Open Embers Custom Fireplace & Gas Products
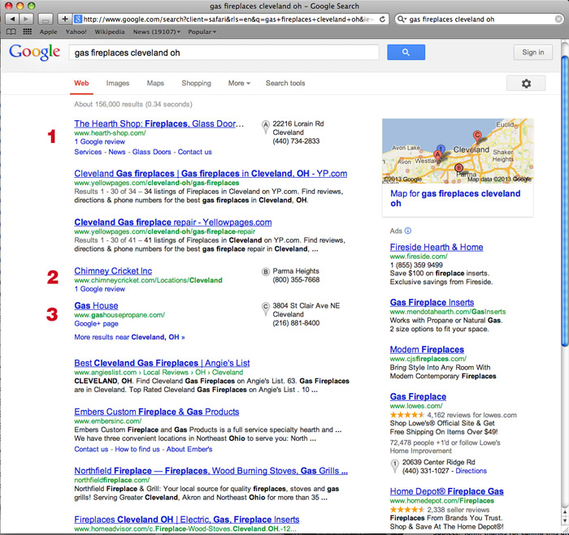Viewport: 569px width, 535px height. [156, 412]
